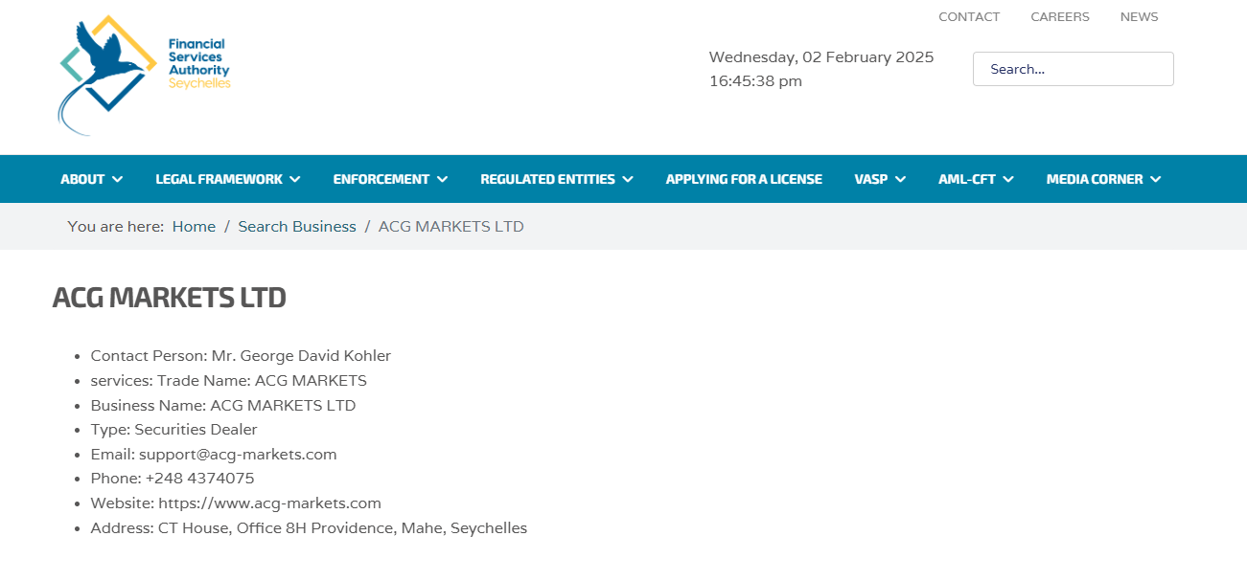
Task: Click Home in the breadcrumb
Action: [194, 227]
